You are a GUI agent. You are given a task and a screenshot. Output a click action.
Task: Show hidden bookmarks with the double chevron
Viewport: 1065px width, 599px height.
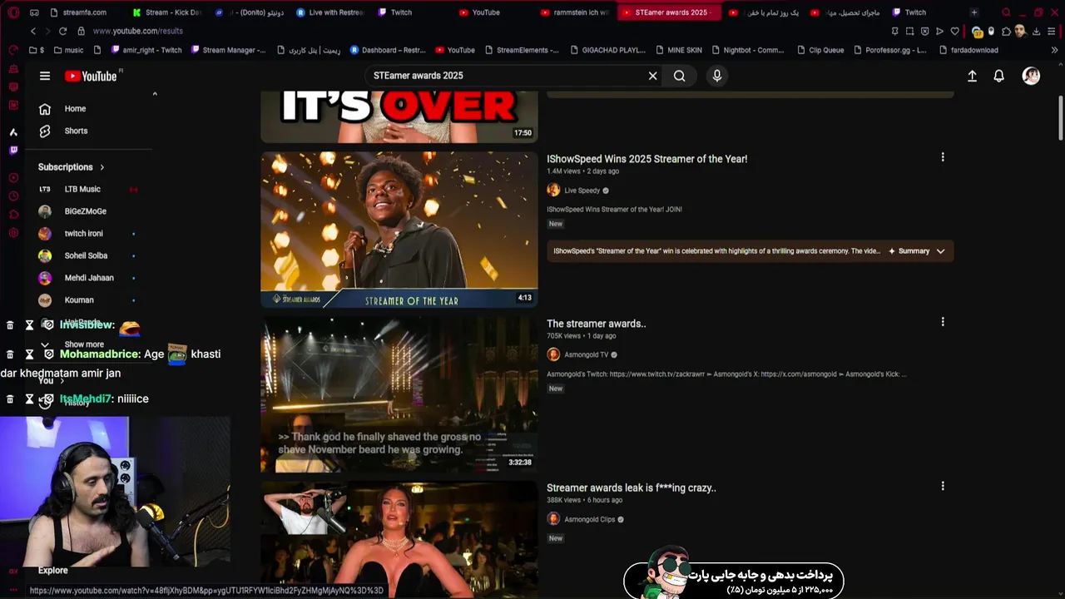(1054, 50)
